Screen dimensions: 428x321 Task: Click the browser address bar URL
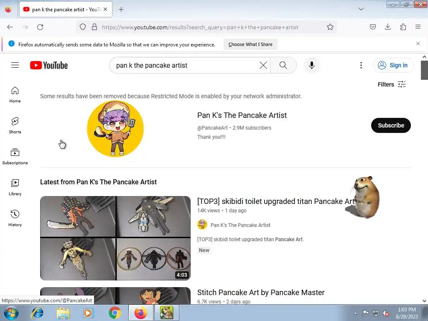200,27
